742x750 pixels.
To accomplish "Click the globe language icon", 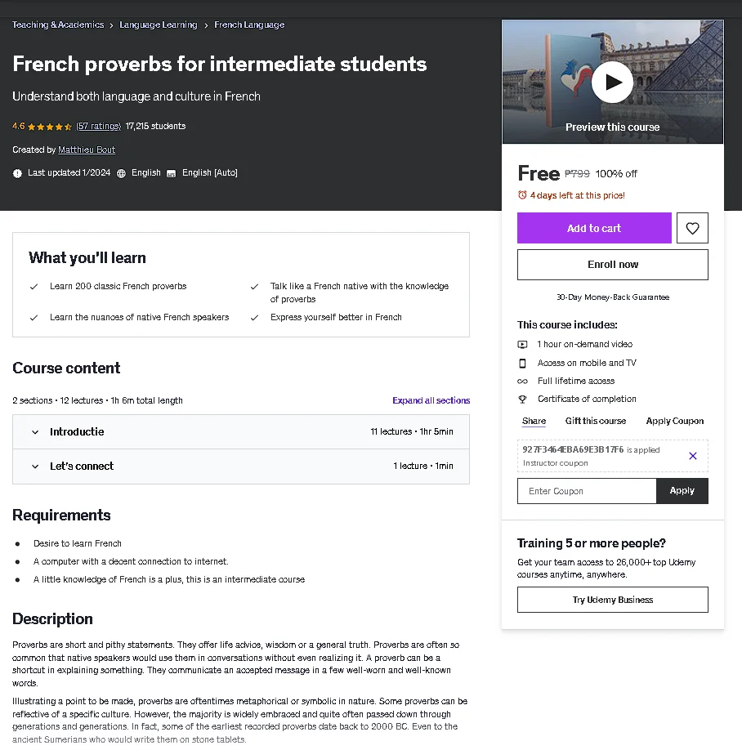I will click(x=122, y=173).
